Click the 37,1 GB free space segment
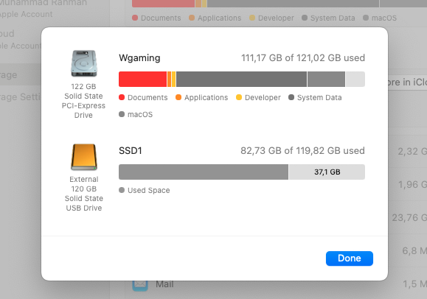This screenshot has width=427, height=299. tap(327, 172)
